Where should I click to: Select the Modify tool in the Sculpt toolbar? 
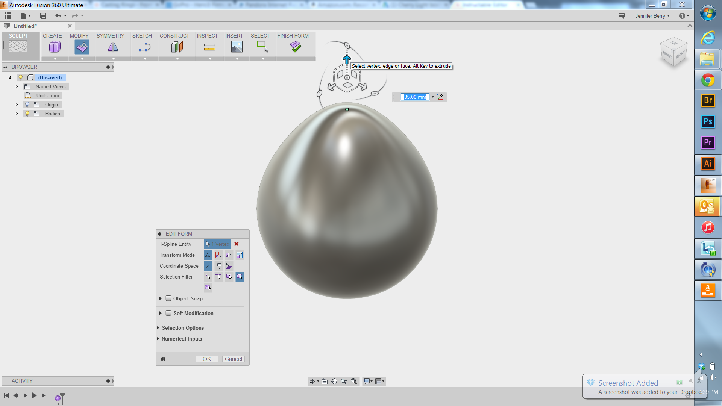pyautogui.click(x=82, y=47)
